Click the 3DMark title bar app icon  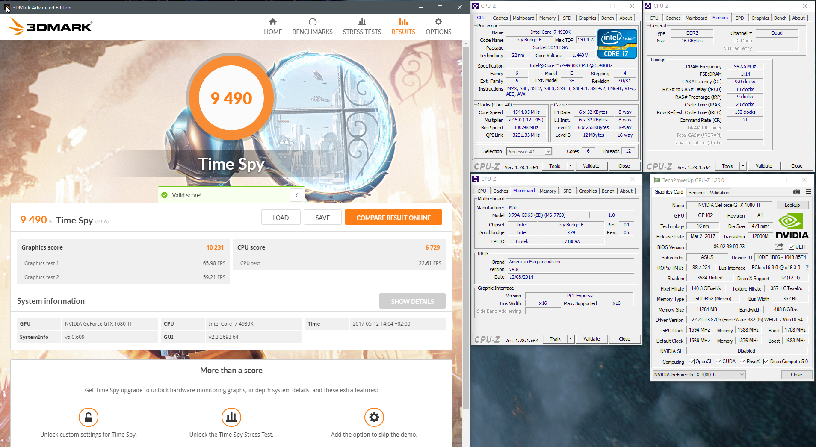point(7,7)
